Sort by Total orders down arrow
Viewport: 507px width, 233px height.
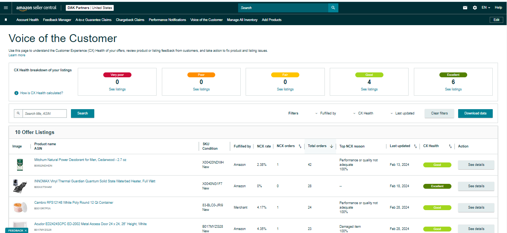[331, 146]
